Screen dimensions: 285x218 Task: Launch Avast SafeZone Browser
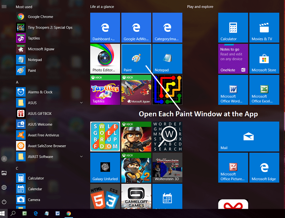click(49, 146)
